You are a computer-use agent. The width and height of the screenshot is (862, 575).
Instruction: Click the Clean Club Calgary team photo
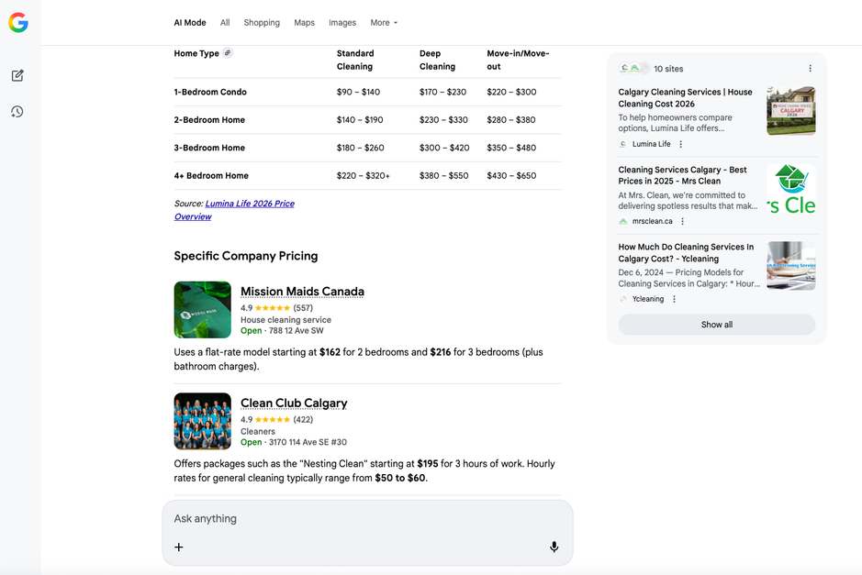tap(203, 422)
